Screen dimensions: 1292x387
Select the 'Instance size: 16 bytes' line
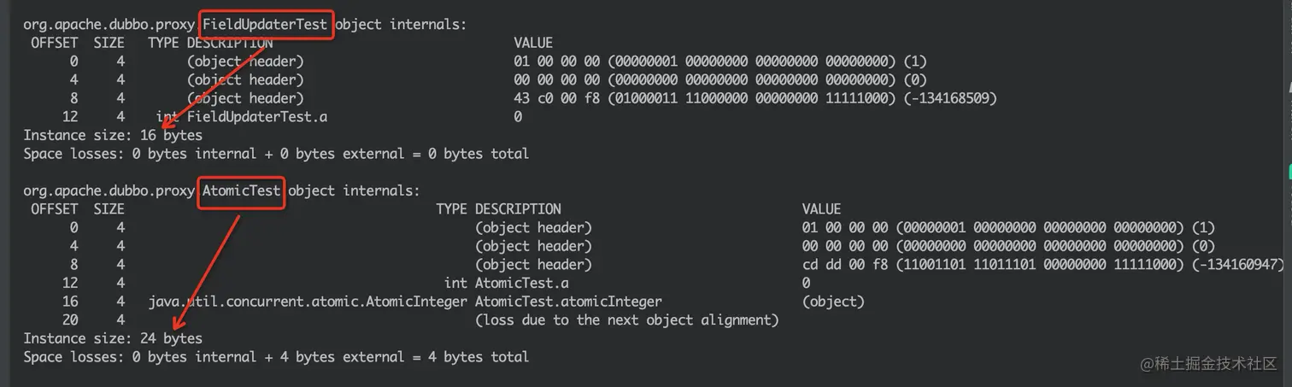(113, 135)
